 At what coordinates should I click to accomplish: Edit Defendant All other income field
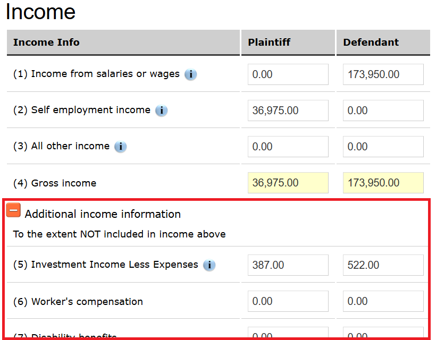coord(383,147)
